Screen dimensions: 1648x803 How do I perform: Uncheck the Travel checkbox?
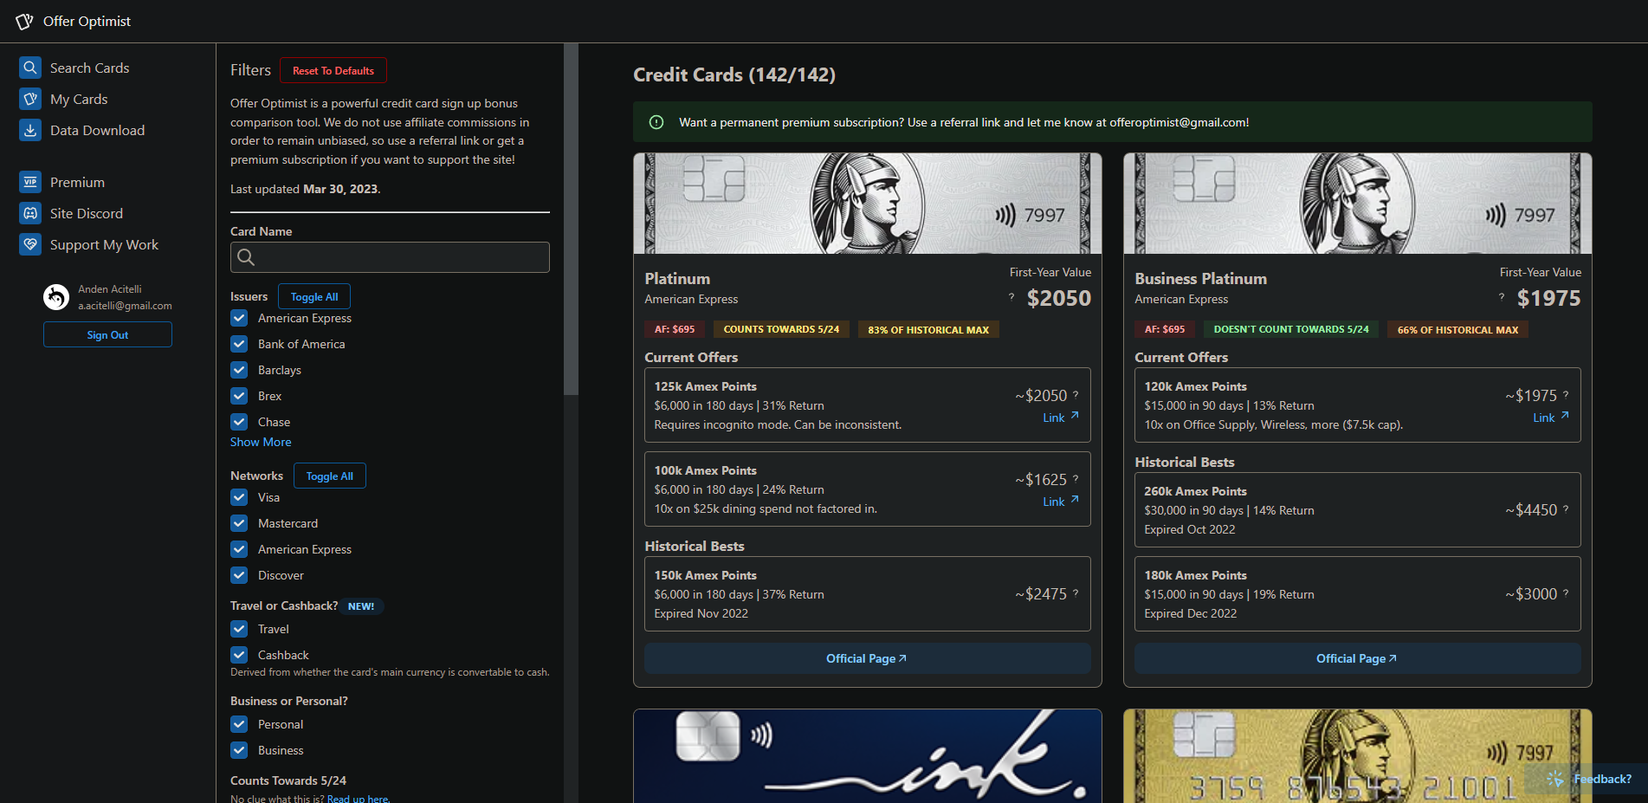coord(239,629)
